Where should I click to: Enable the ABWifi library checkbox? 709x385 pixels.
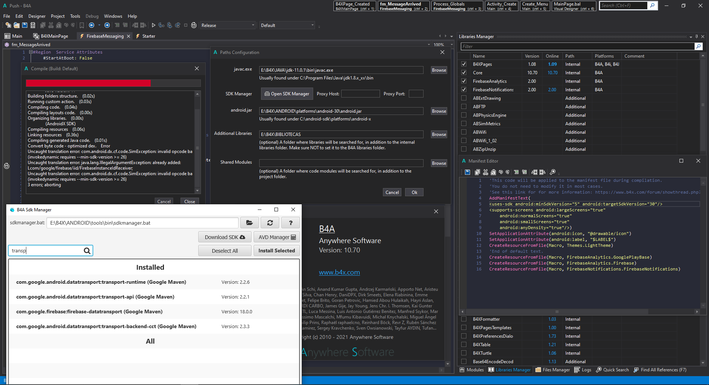click(x=464, y=132)
